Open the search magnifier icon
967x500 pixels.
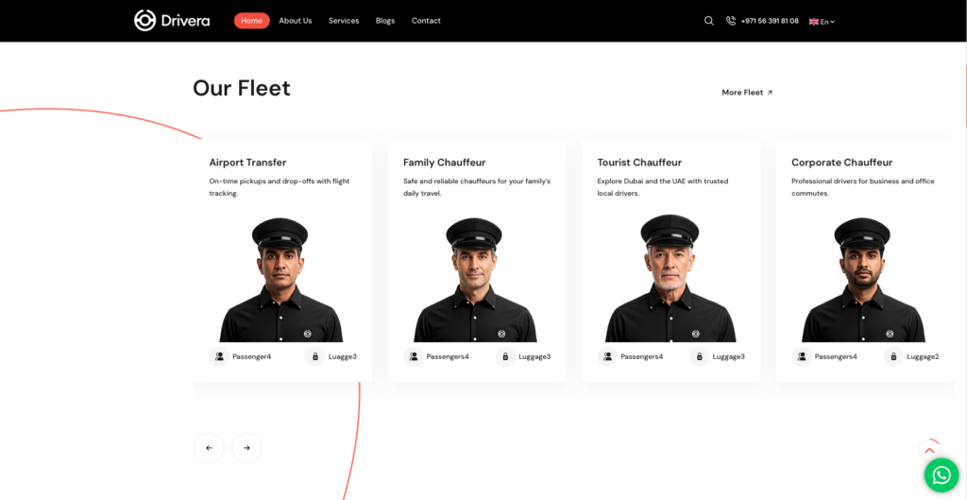point(709,21)
